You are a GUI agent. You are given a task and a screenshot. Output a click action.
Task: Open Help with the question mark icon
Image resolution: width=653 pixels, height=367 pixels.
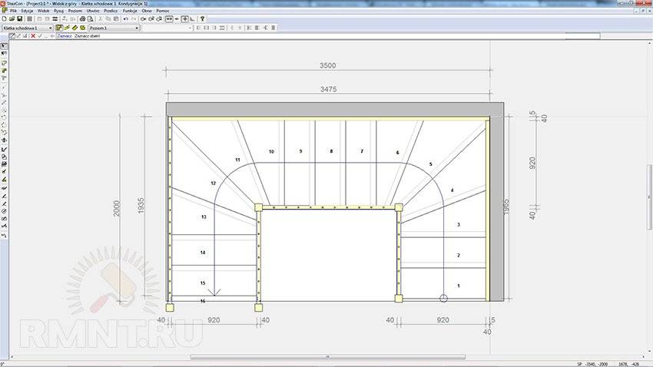coord(202,18)
